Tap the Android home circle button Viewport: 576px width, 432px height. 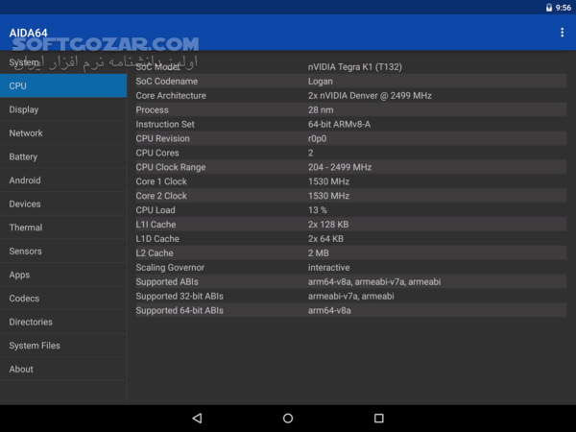[288, 418]
